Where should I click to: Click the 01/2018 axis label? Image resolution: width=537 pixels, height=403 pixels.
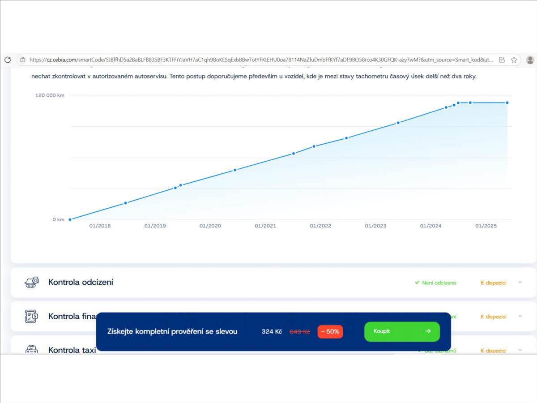click(x=100, y=226)
